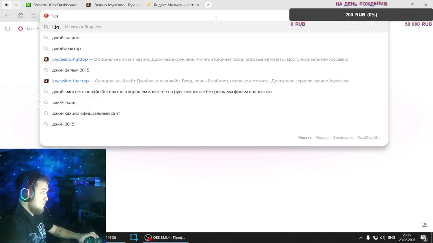This screenshot has width=433, height=243.
Task: Switch to the Stream - Kick Dashboard tab
Action: coord(51,5)
